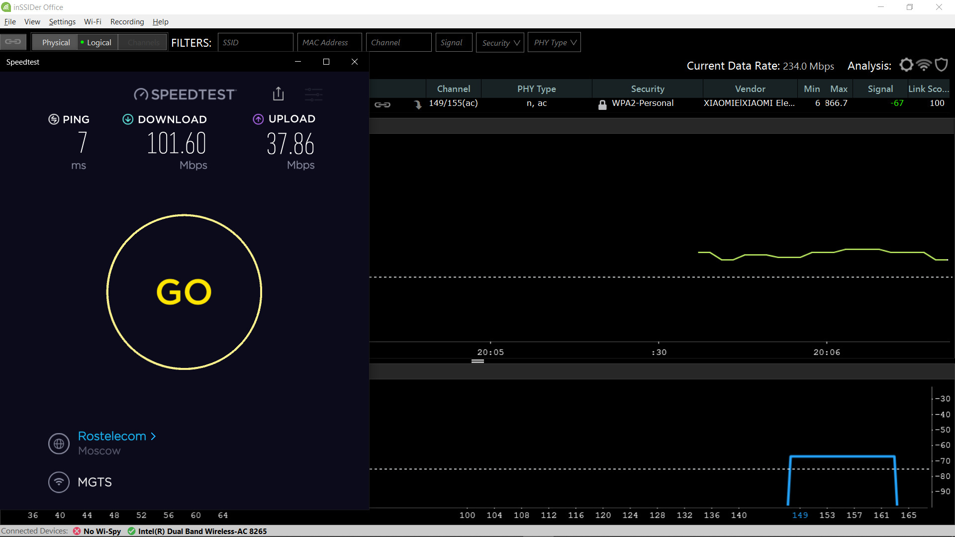Click the 37.86 upload result
955x537 pixels.
click(x=290, y=144)
